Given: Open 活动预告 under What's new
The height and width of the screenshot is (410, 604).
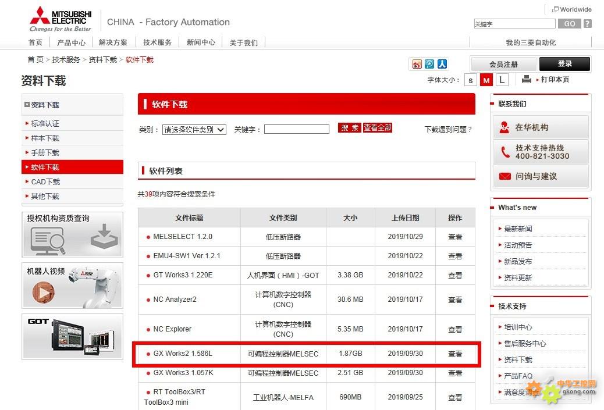Looking at the screenshot, I should pyautogui.click(x=518, y=245).
